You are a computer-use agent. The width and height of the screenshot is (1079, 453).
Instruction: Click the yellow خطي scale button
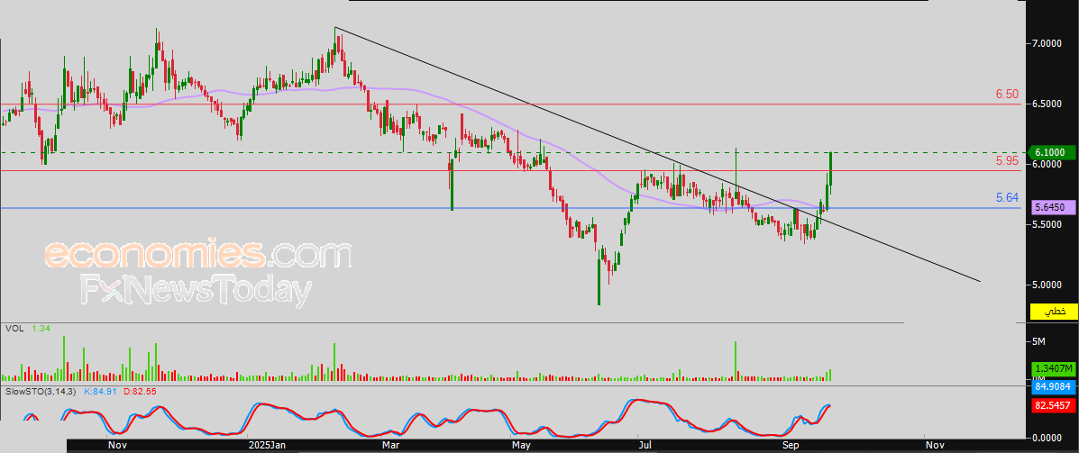click(x=1053, y=312)
